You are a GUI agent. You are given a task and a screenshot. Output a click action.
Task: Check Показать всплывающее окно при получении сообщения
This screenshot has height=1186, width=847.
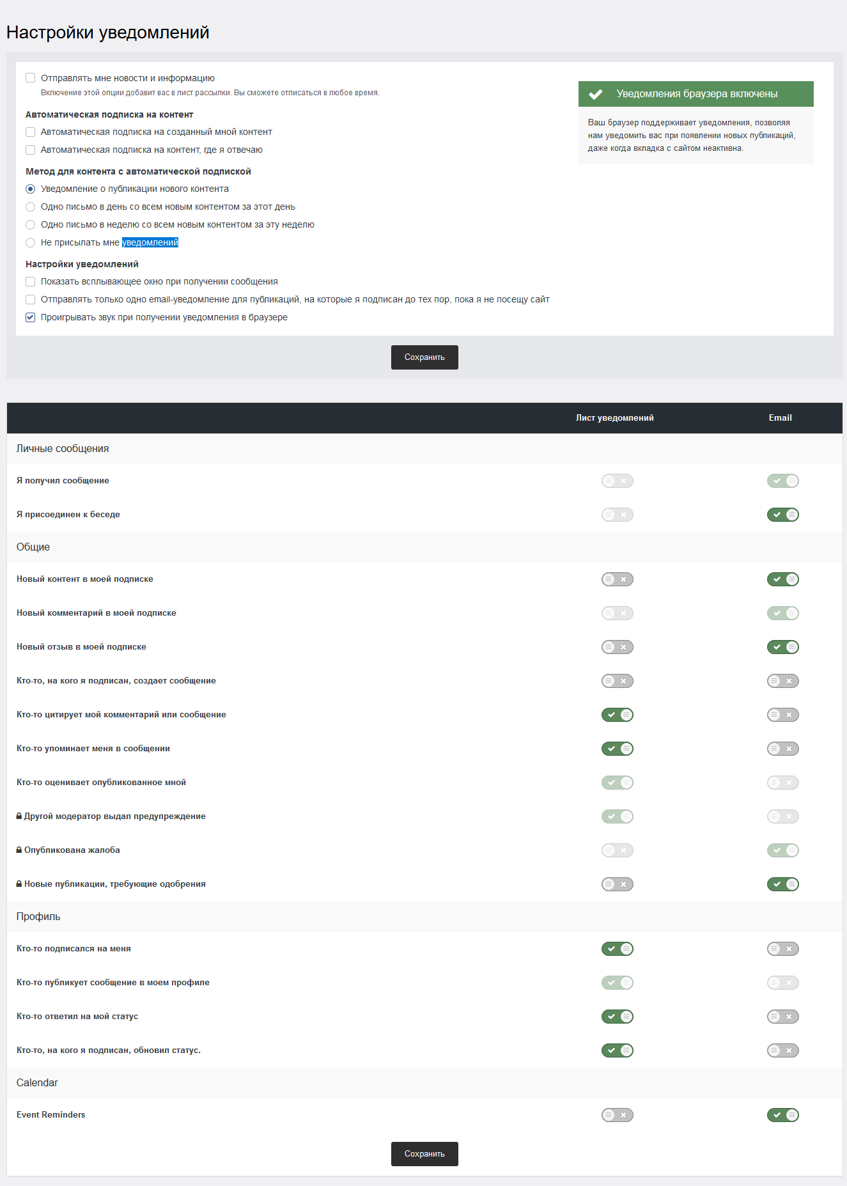coord(31,281)
